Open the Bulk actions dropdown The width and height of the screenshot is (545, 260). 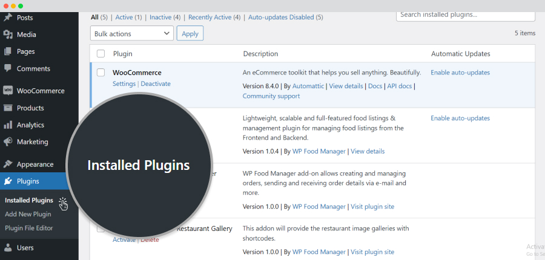click(x=132, y=34)
